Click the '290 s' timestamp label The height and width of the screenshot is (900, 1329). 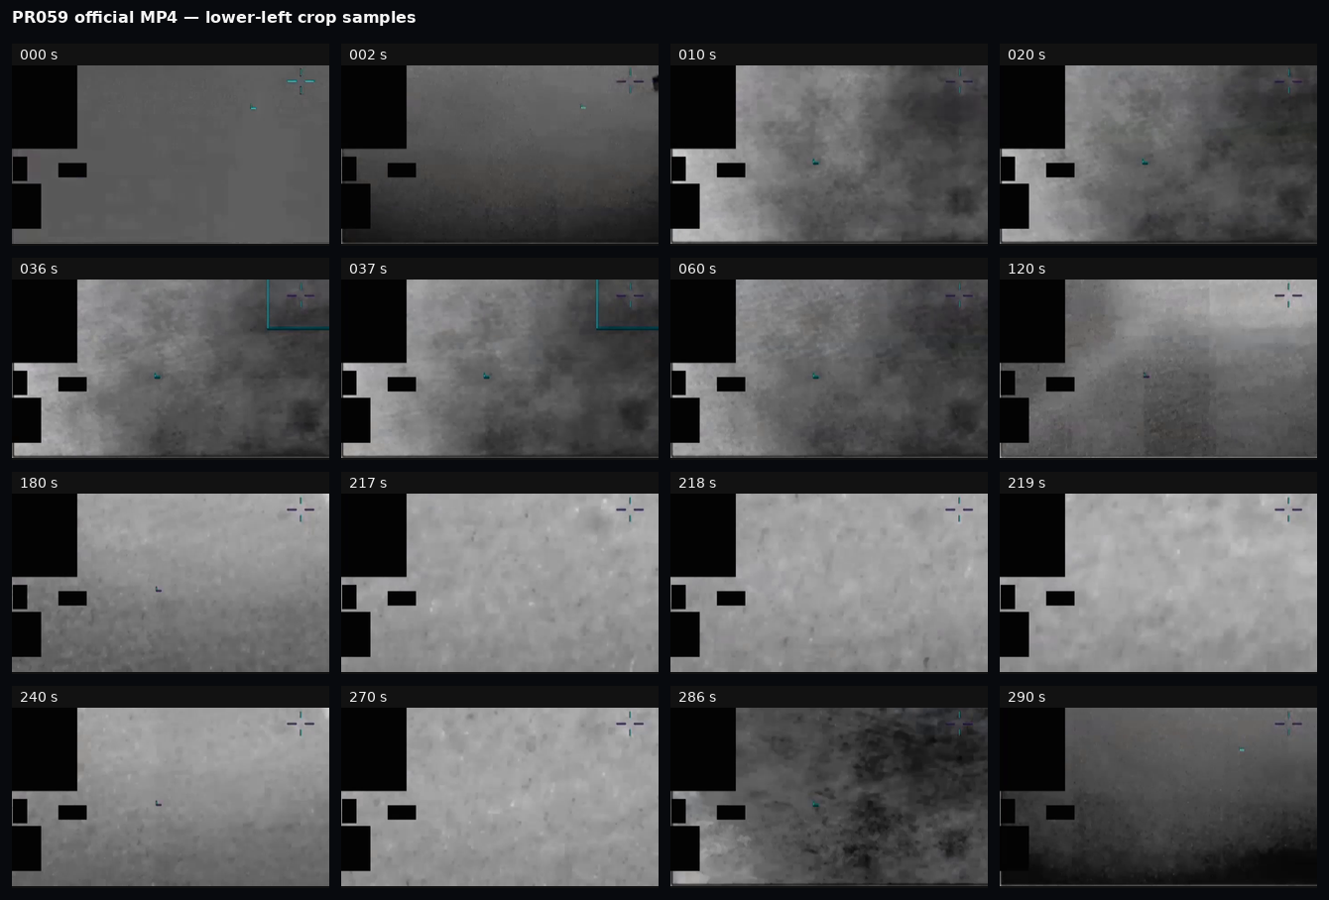pyautogui.click(x=1027, y=697)
